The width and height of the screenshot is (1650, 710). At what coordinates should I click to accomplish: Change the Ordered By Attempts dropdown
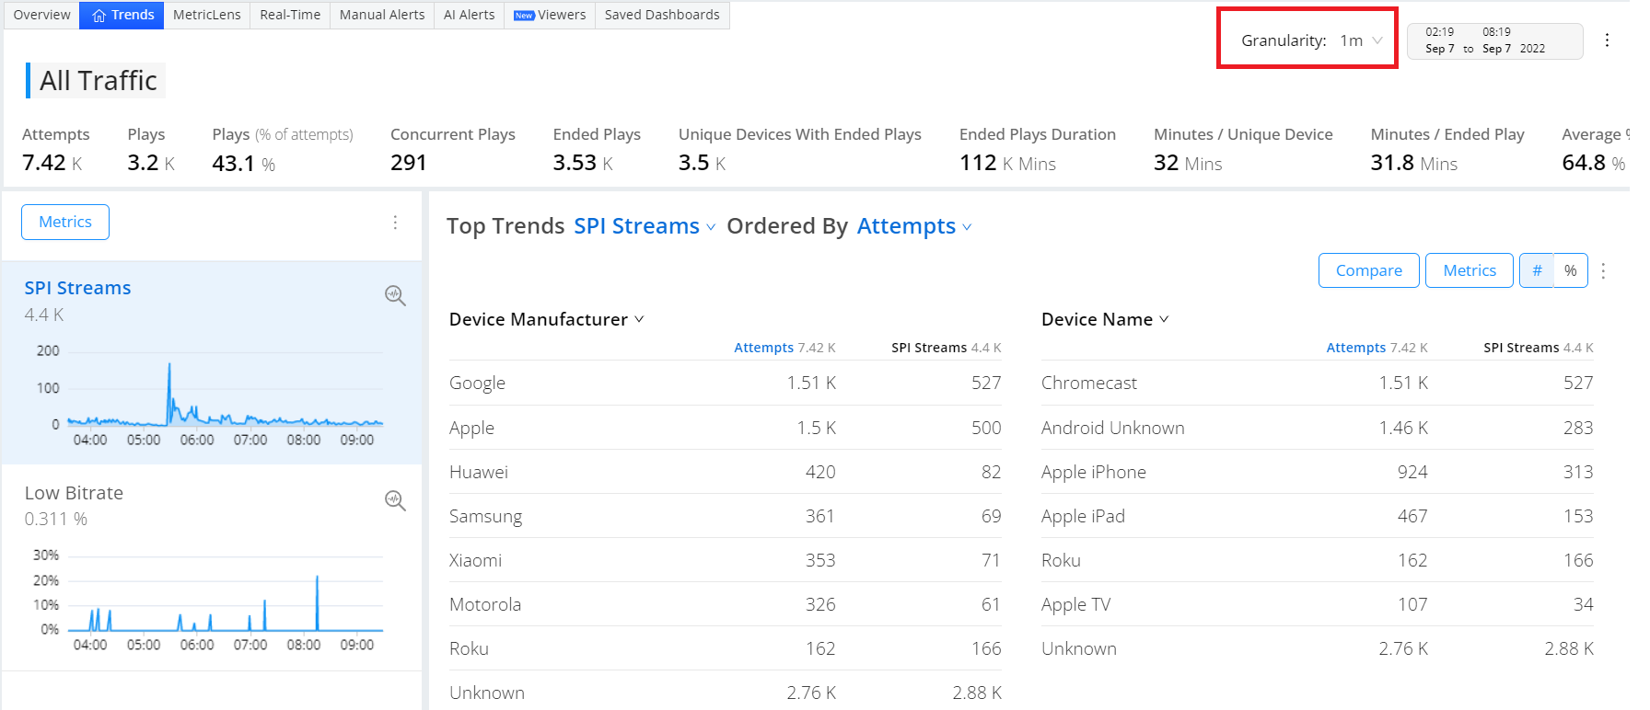point(913,226)
